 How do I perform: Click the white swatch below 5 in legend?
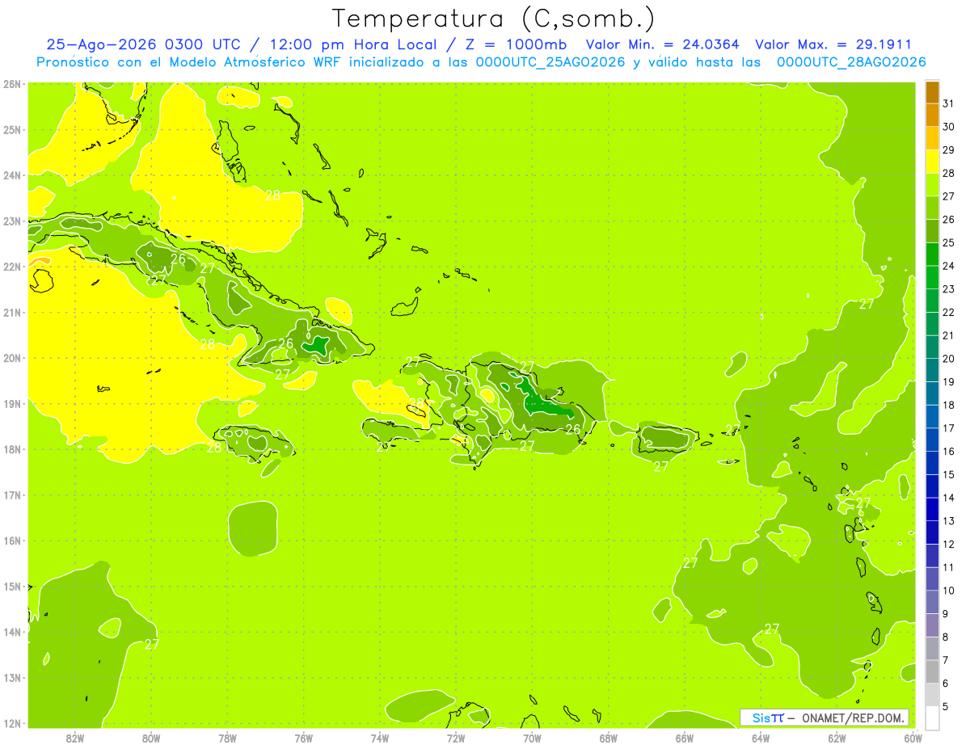coord(932,717)
